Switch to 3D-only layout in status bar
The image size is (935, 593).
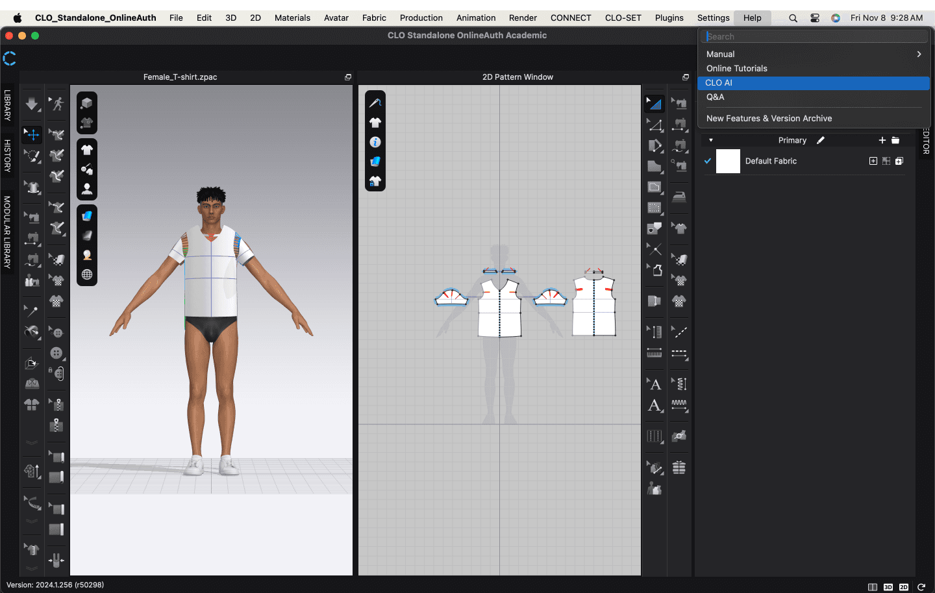pos(888,587)
